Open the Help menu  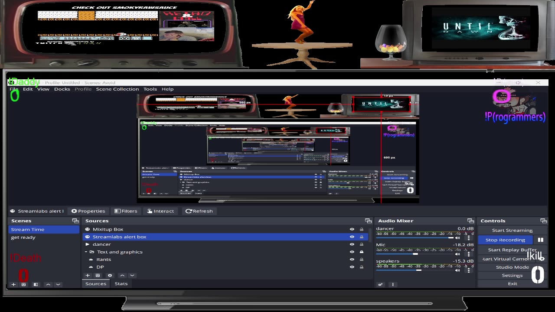coord(167,89)
